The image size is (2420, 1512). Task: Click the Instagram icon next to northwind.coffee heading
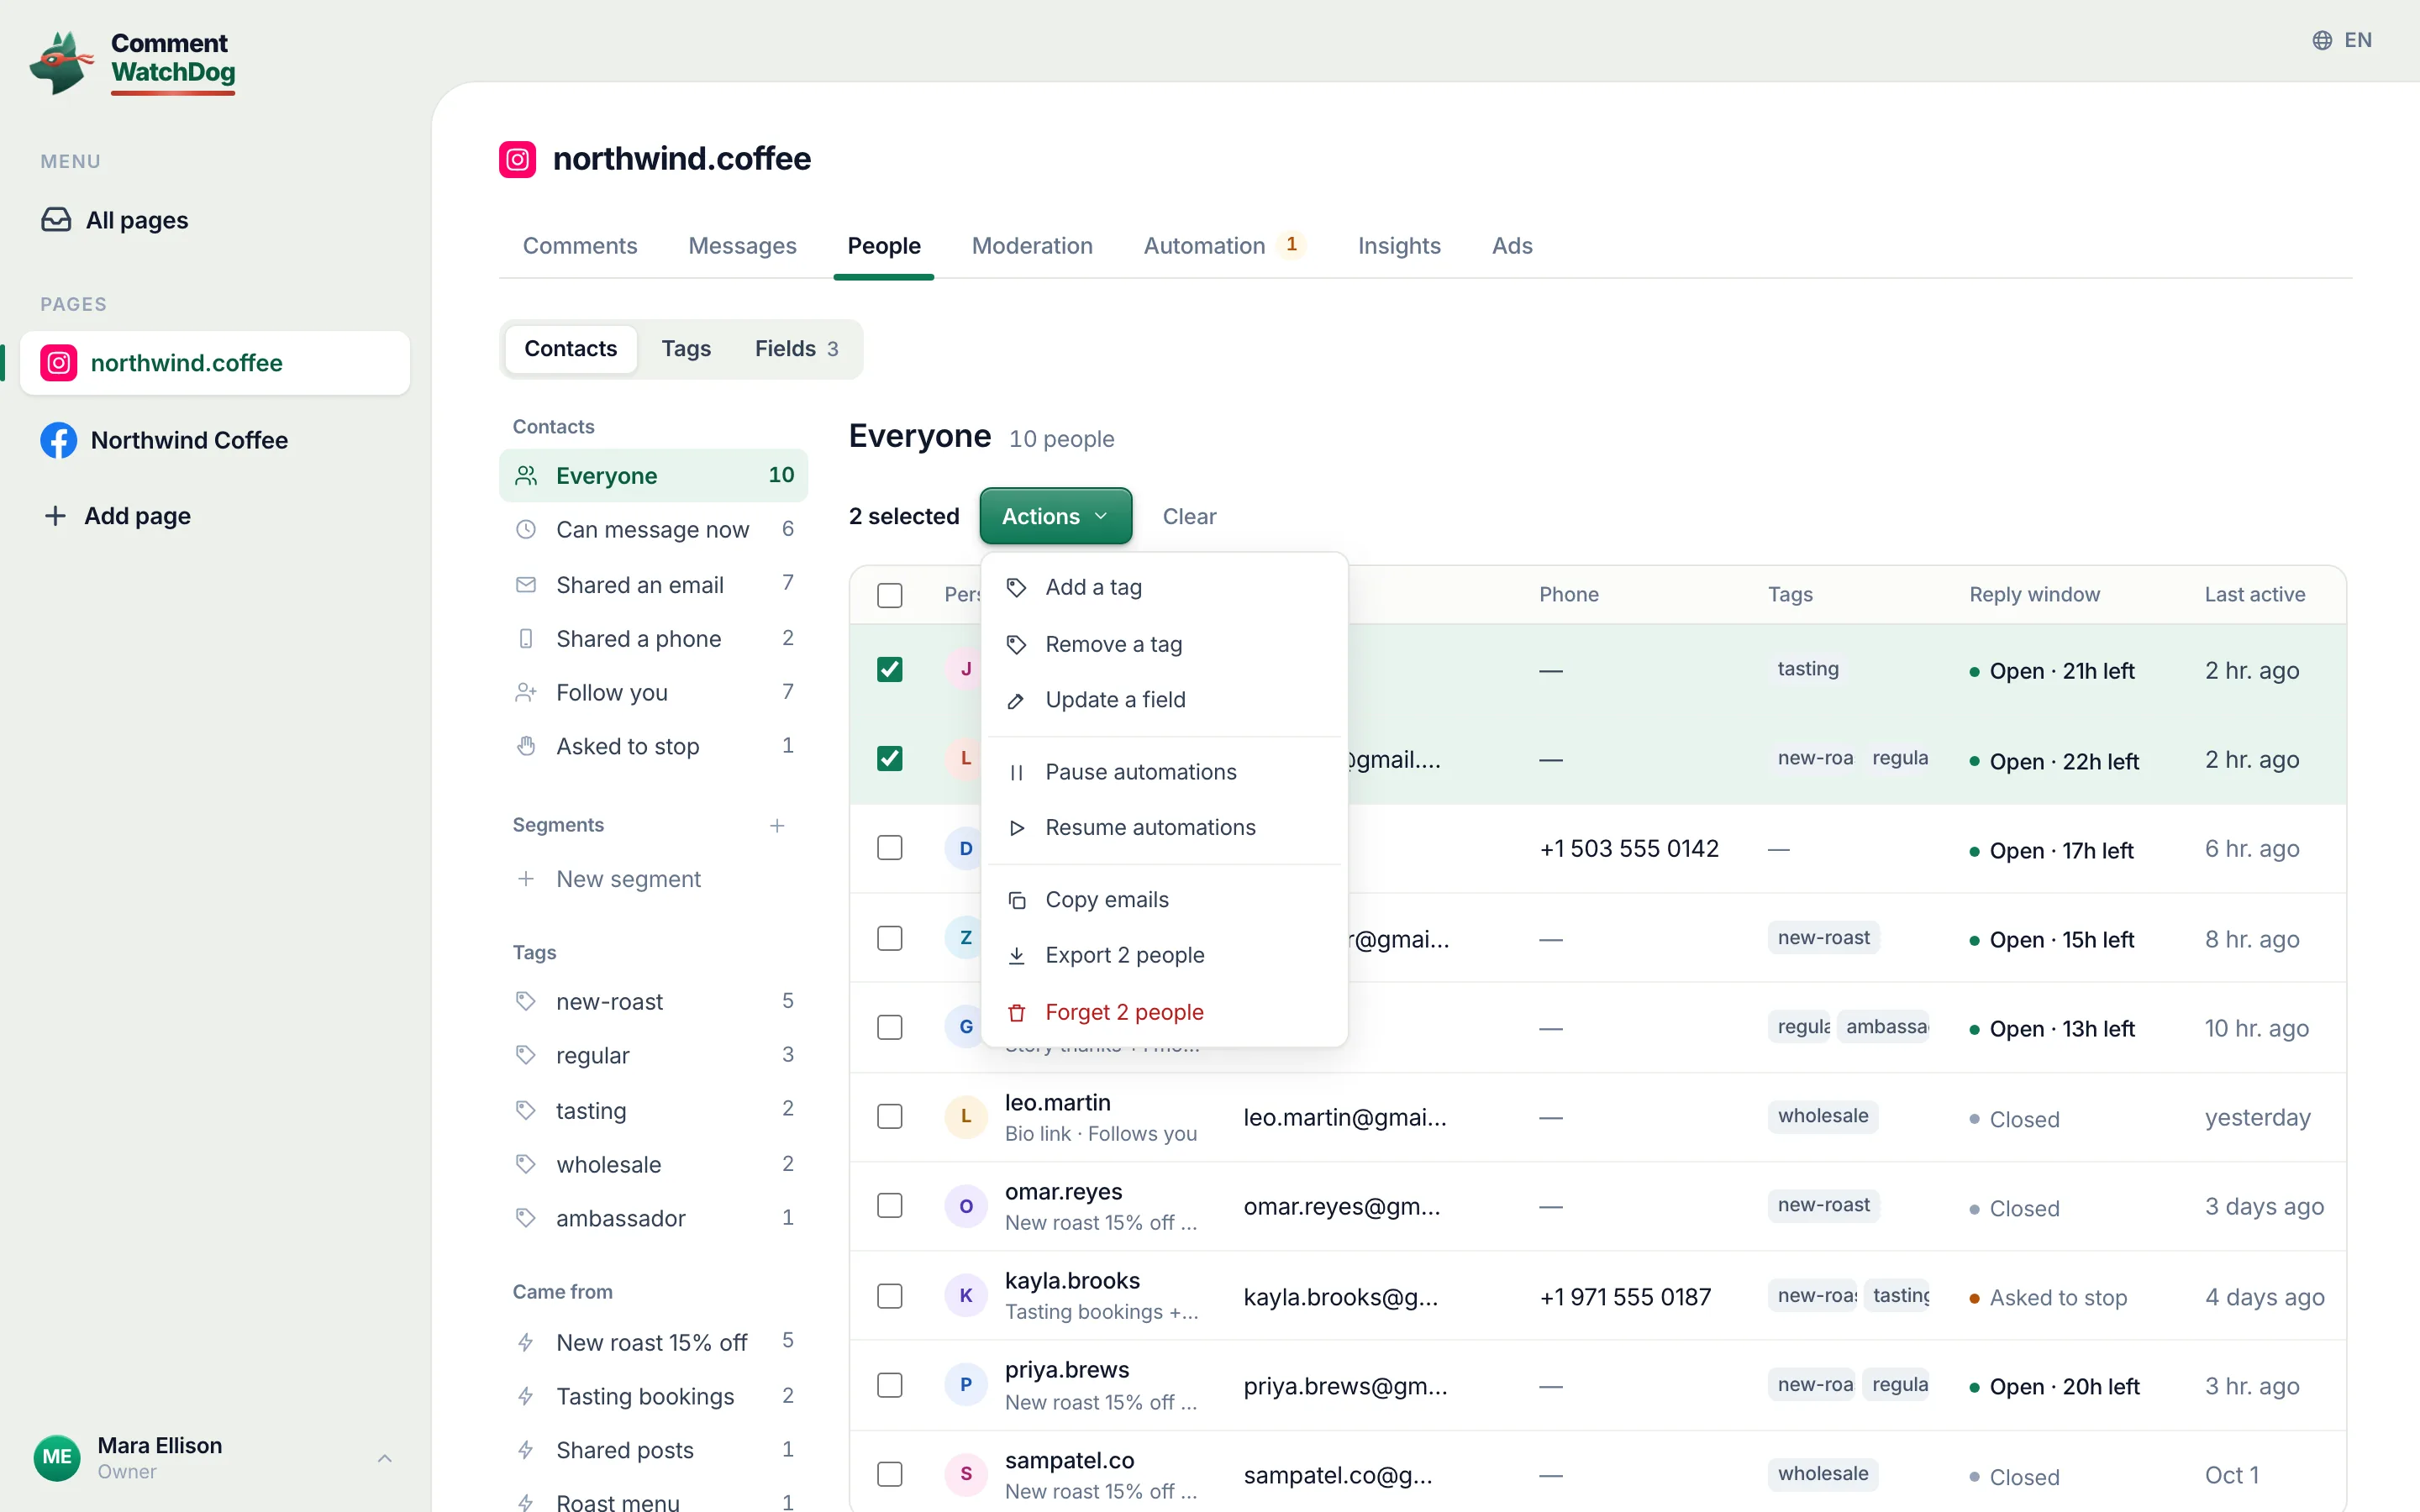point(517,159)
